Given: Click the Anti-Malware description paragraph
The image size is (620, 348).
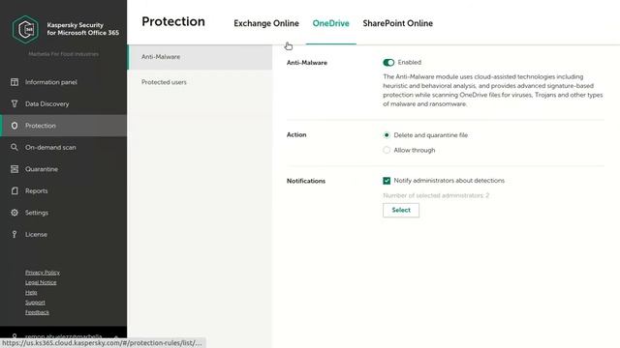Looking at the screenshot, I should (x=493, y=90).
